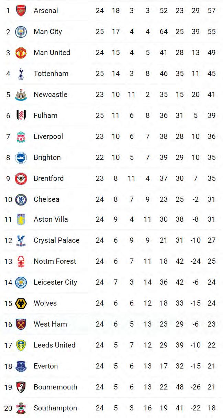Image resolution: width=223 pixels, height=418 pixels.
Task: Click the Man City club badge
Action: coord(21,32)
